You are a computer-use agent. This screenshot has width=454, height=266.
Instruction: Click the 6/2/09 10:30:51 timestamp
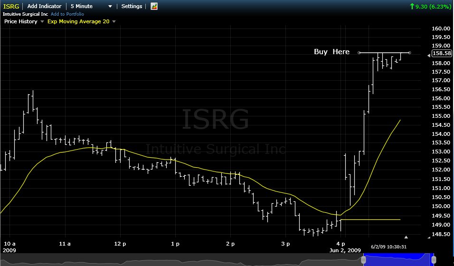[x=388, y=247]
